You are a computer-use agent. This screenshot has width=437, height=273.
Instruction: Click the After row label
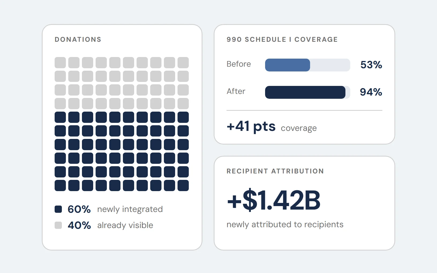coord(236,91)
